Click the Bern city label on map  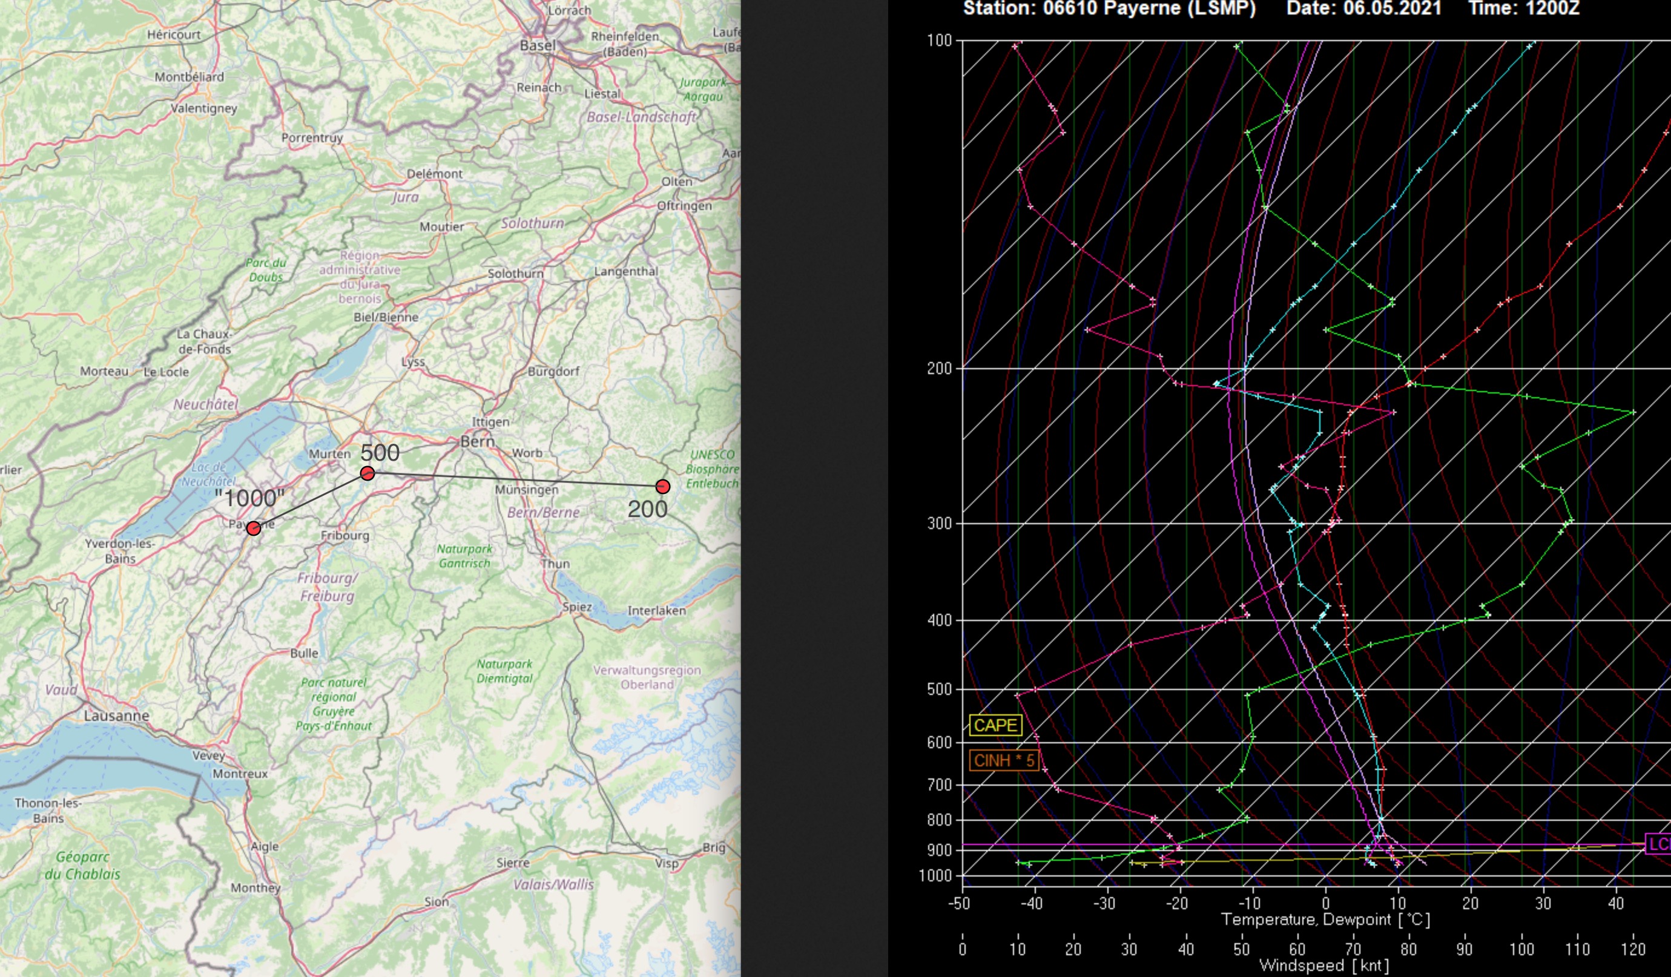pyautogui.click(x=478, y=441)
